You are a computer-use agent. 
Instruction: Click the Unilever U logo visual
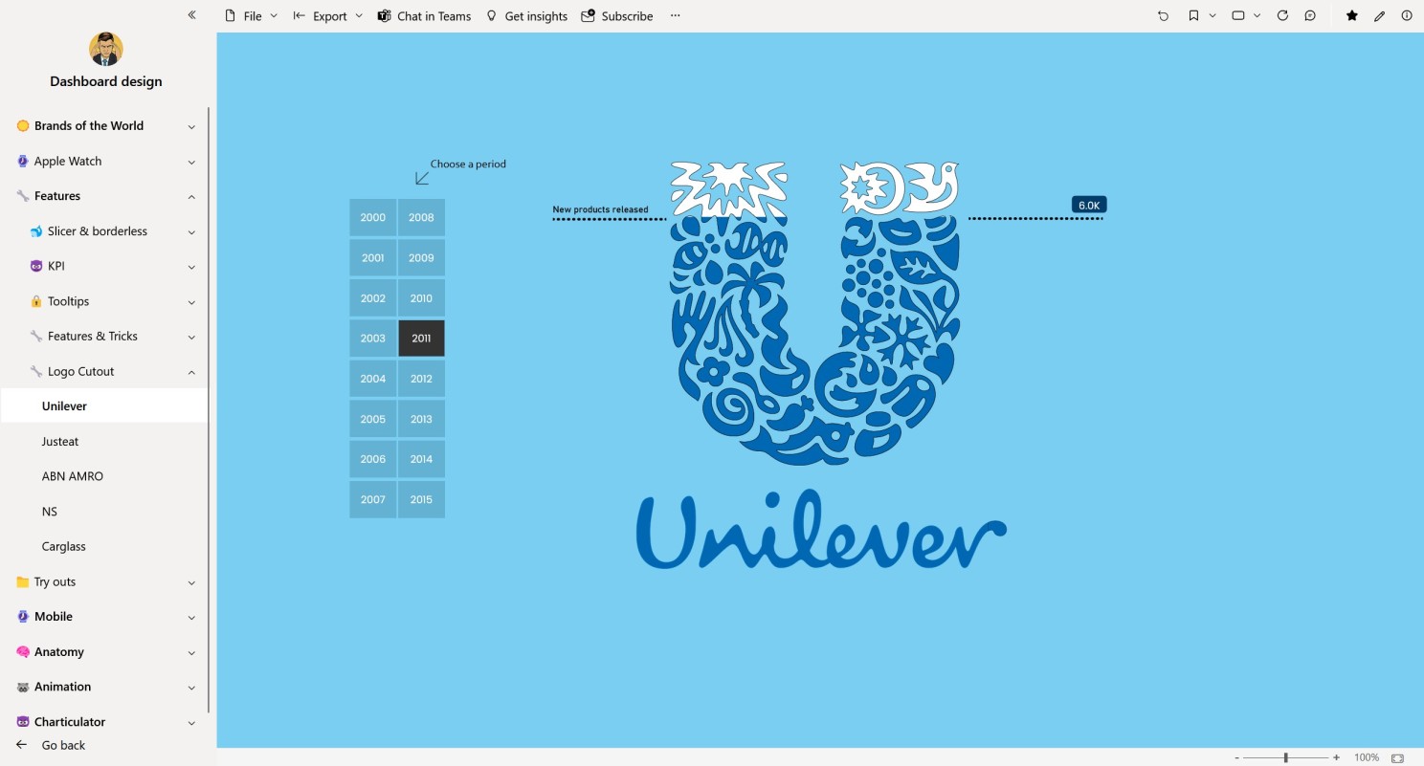point(813,313)
